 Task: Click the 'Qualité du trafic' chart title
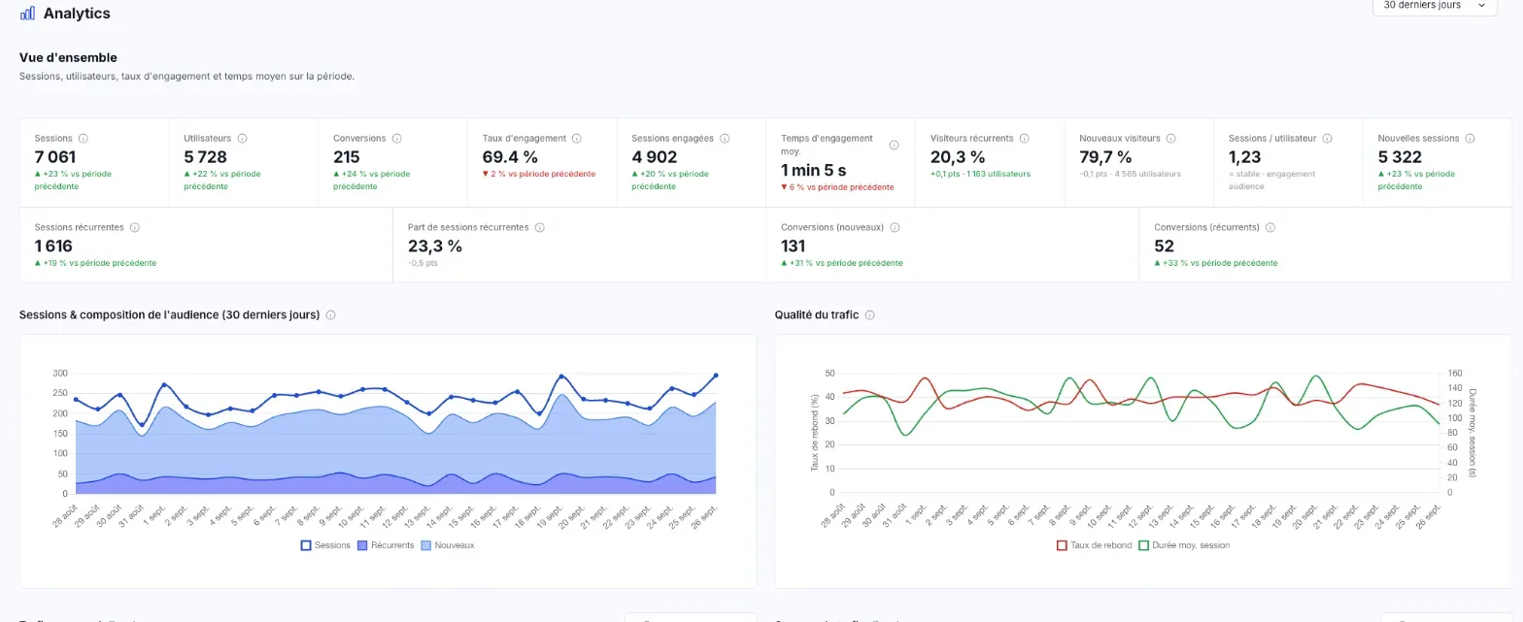(x=817, y=315)
